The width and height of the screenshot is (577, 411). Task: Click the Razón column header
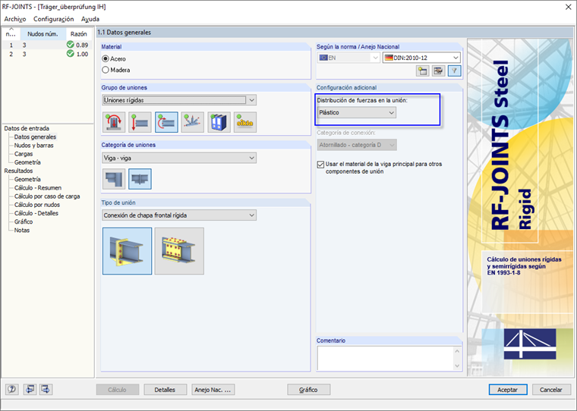[79, 34]
